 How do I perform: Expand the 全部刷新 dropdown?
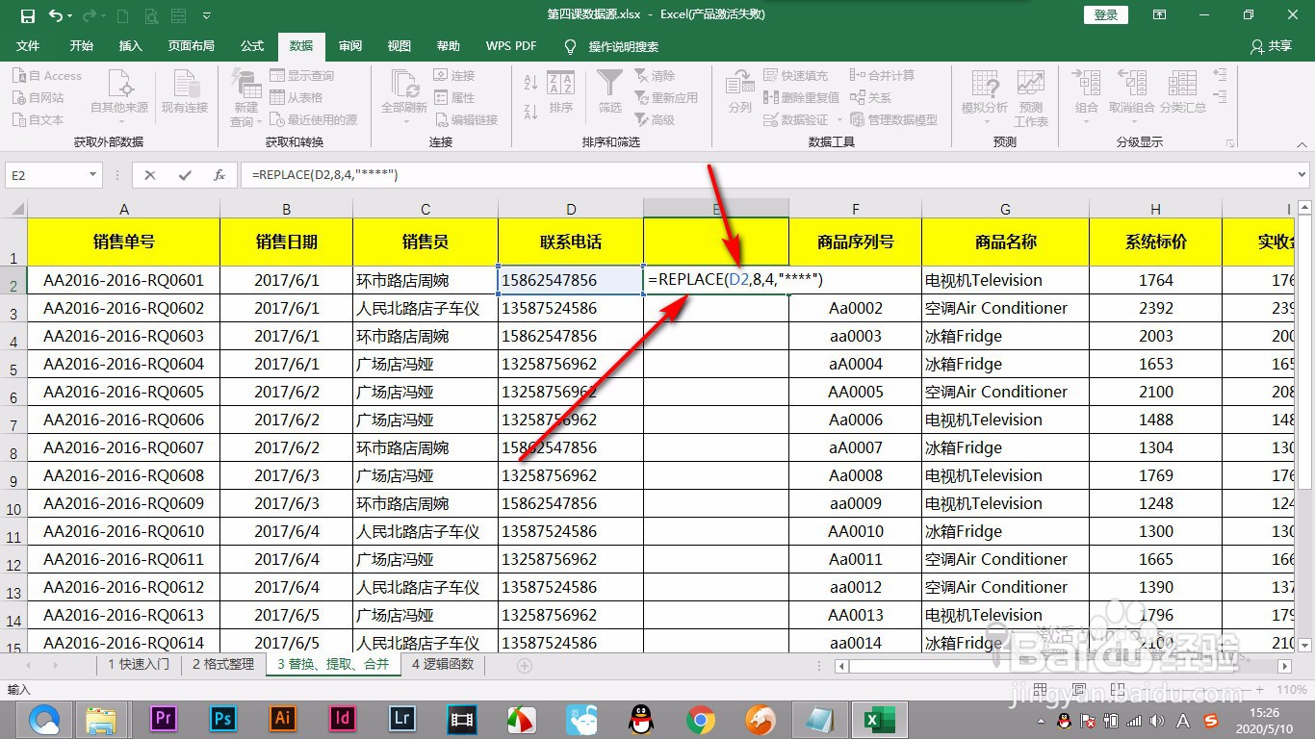click(x=404, y=121)
